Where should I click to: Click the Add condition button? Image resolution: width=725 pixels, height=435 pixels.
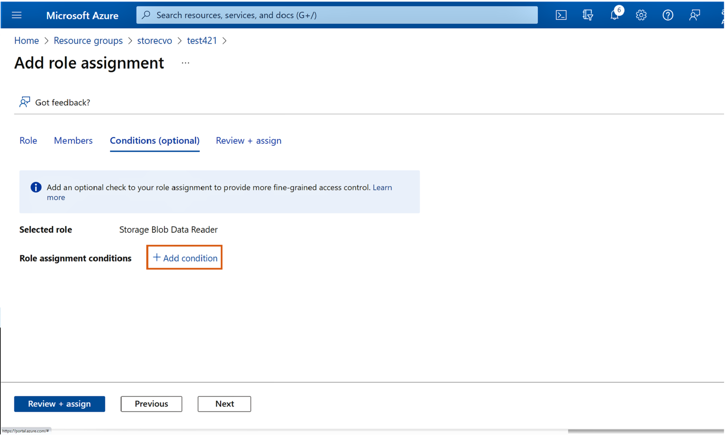point(184,258)
